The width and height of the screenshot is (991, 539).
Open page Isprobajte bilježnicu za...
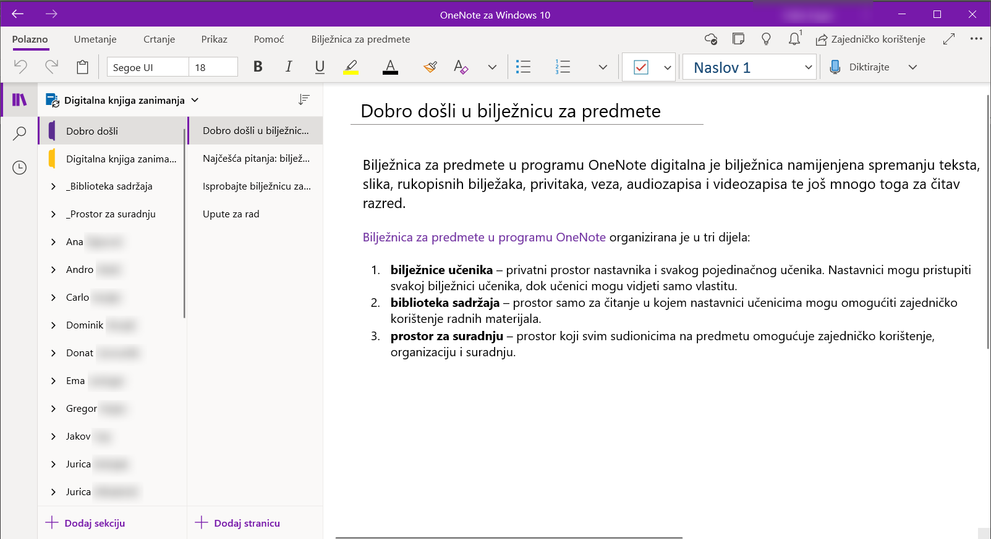(x=255, y=186)
